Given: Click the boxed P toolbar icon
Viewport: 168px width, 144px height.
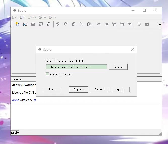Looking at the screenshot, I should (x=147, y=24).
